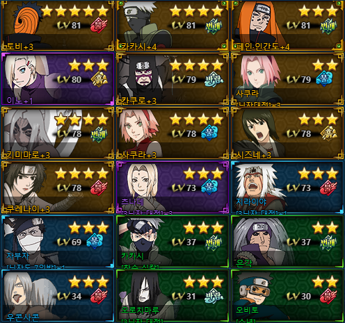
Task: Click the water element icon on 자부자 card
Action: pos(95,241)
